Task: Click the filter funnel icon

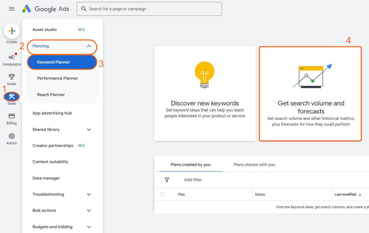Action: click(x=167, y=180)
